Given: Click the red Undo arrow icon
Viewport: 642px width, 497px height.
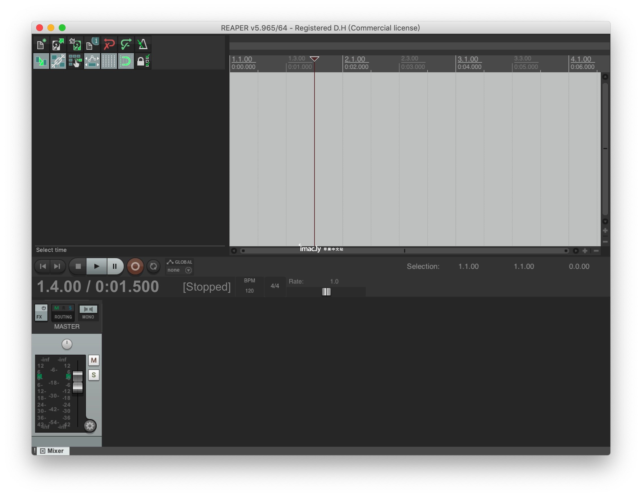Looking at the screenshot, I should (x=109, y=44).
